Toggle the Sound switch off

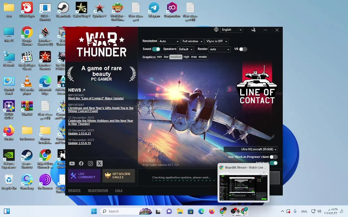pos(156,49)
